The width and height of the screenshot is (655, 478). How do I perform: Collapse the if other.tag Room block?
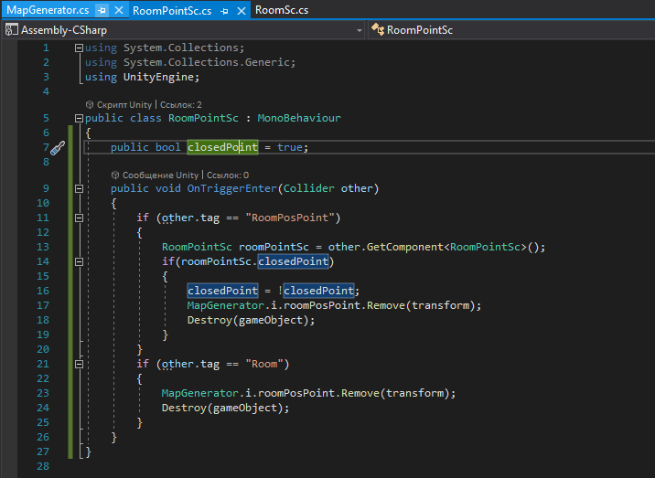[79, 365]
